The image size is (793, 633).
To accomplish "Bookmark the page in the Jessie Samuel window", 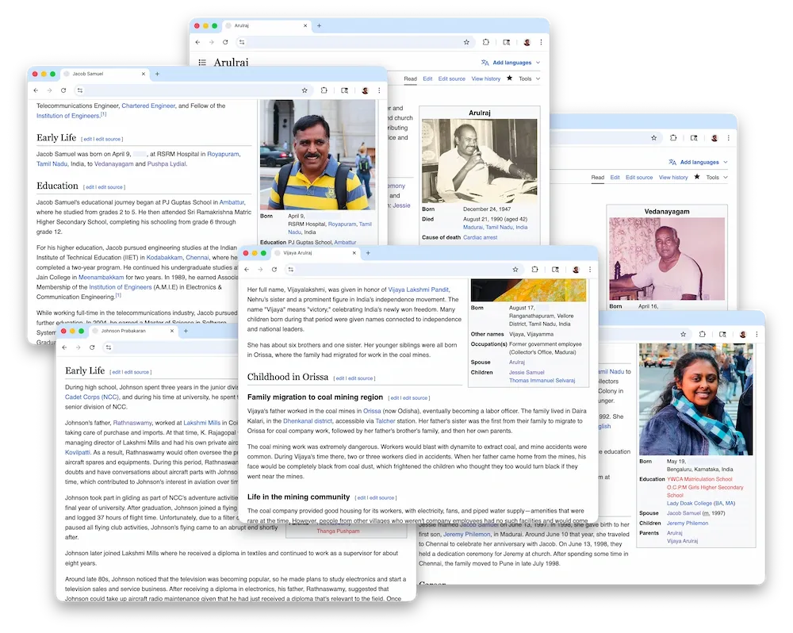I will pyautogui.click(x=684, y=335).
